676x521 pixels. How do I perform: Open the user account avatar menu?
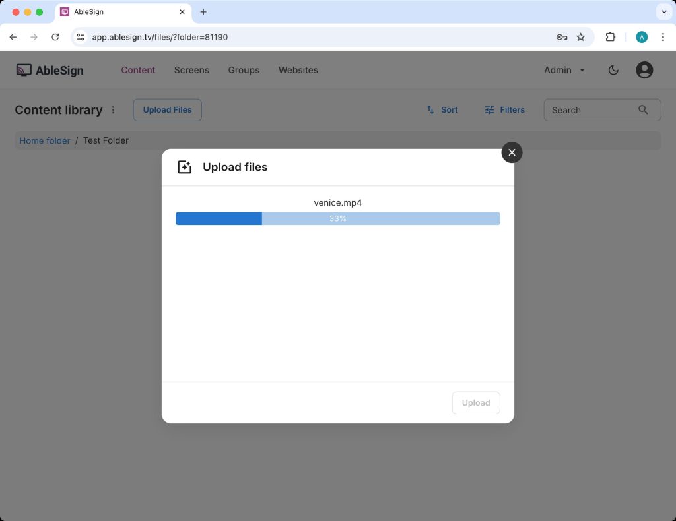pyautogui.click(x=644, y=70)
